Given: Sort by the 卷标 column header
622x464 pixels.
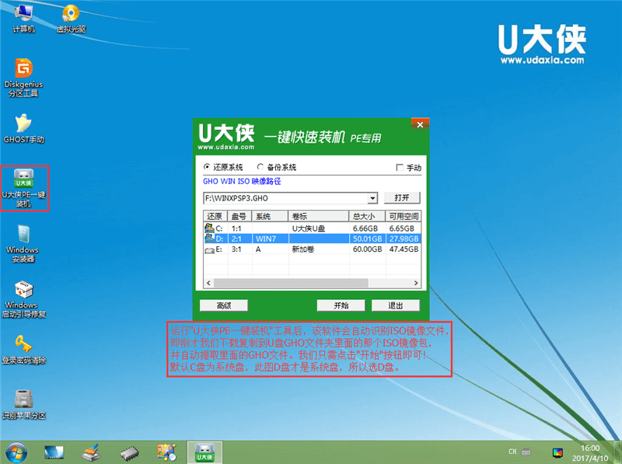Looking at the screenshot, I should pos(319,216).
